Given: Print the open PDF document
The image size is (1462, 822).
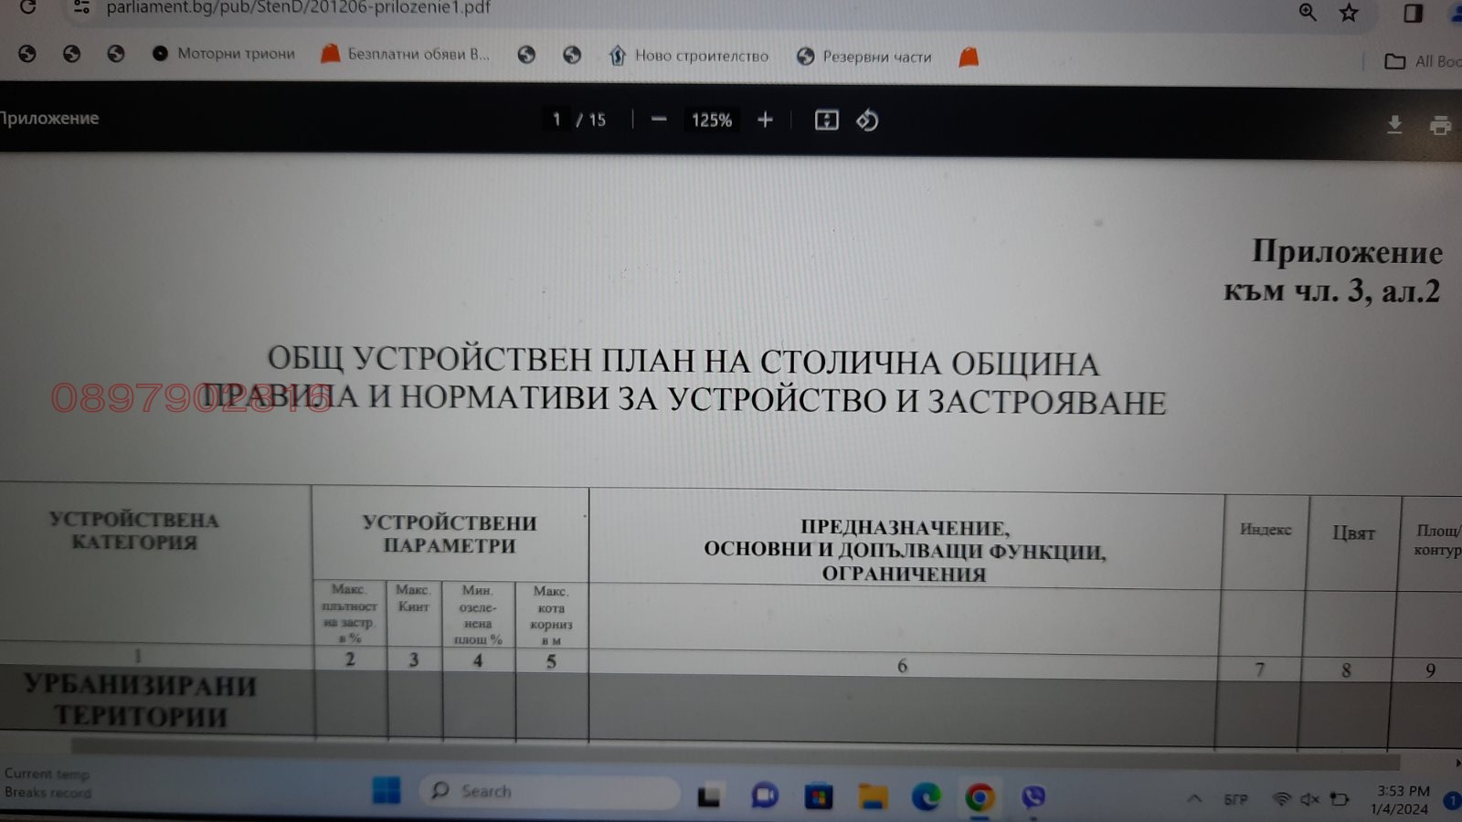Looking at the screenshot, I should coord(1440,126).
